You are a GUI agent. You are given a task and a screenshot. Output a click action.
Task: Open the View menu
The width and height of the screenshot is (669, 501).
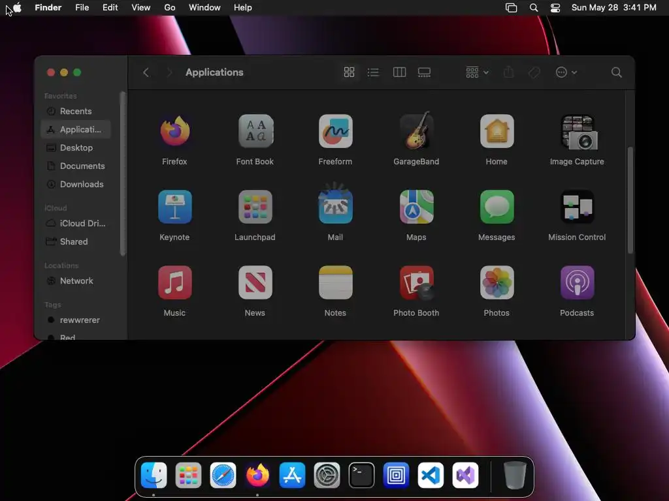141,8
